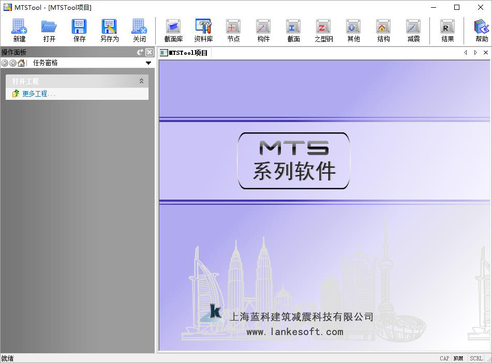Show next document tab using right arrow
The width and height of the screenshot is (492, 363).
coord(475,52)
